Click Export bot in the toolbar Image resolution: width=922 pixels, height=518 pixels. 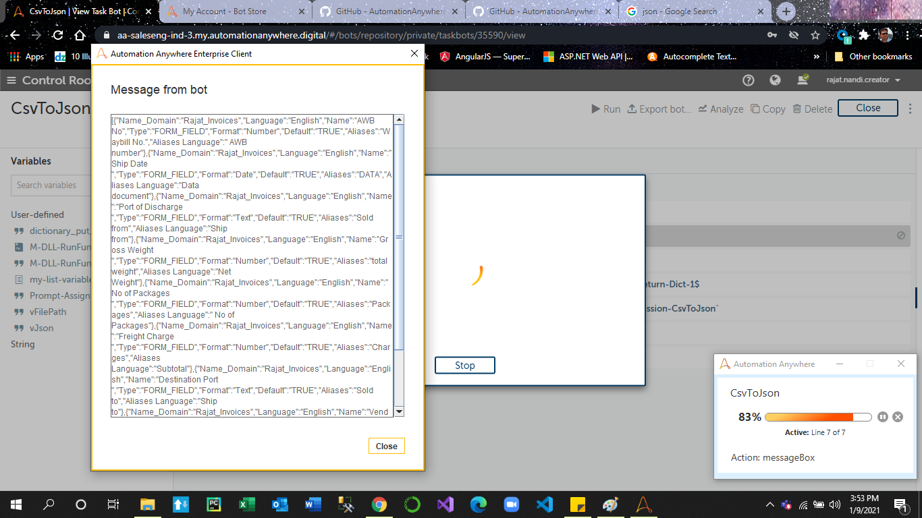[659, 109]
